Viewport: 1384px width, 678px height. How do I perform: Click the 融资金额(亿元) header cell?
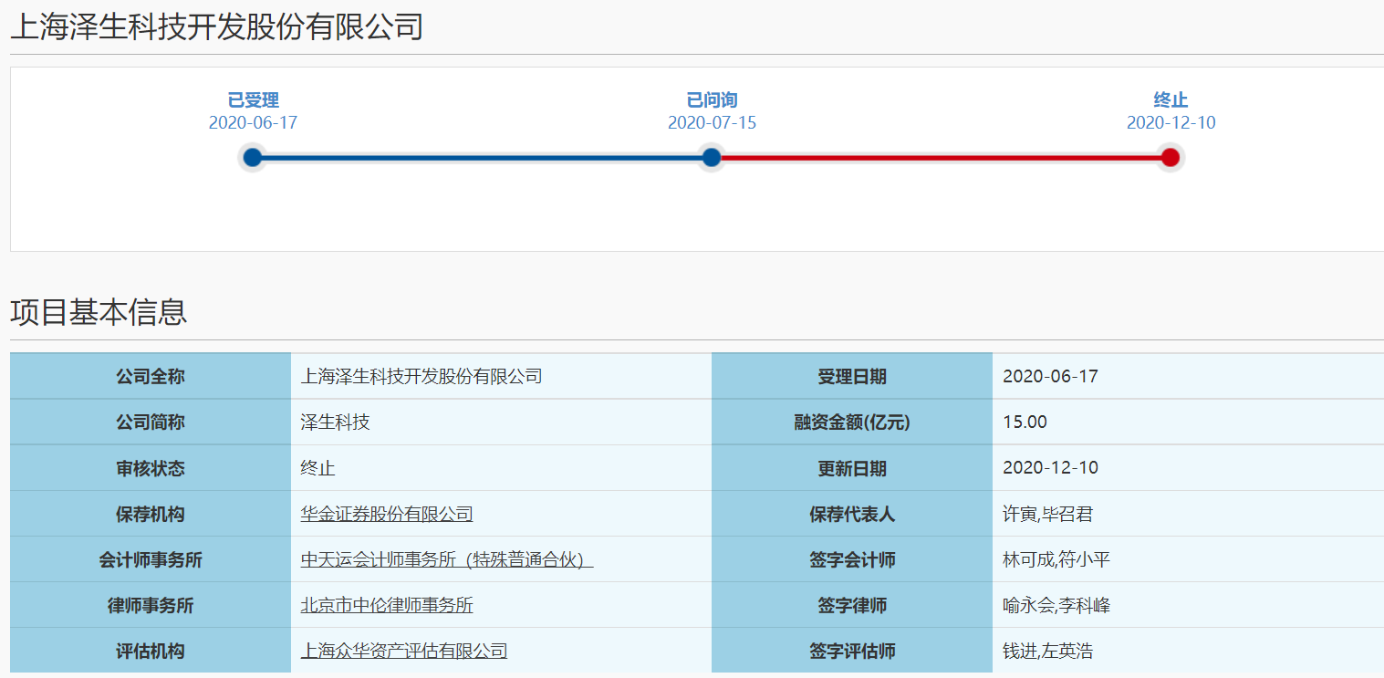[852, 422]
